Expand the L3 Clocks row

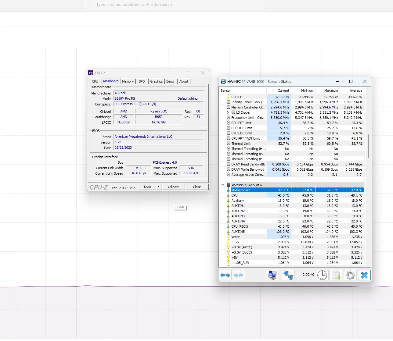click(x=228, y=112)
